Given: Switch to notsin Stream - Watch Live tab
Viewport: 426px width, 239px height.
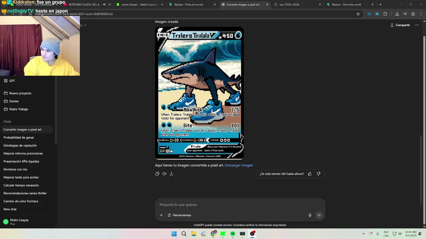Looking at the screenshot, I should pos(140,5).
